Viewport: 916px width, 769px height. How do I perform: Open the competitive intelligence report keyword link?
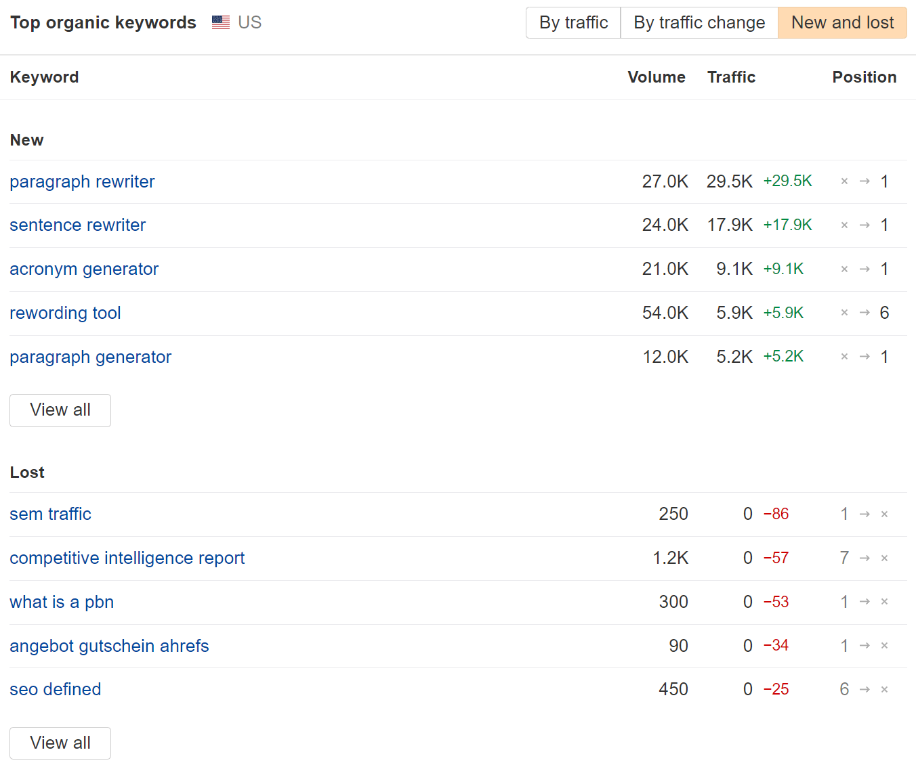127,558
